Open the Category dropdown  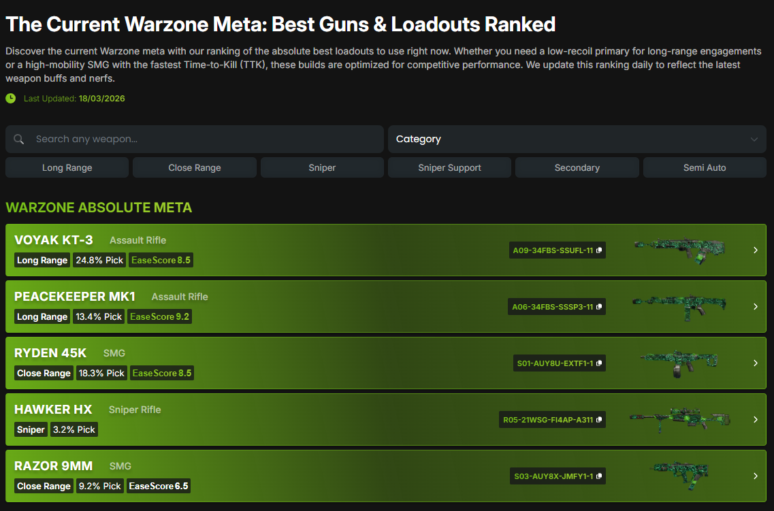(x=577, y=139)
